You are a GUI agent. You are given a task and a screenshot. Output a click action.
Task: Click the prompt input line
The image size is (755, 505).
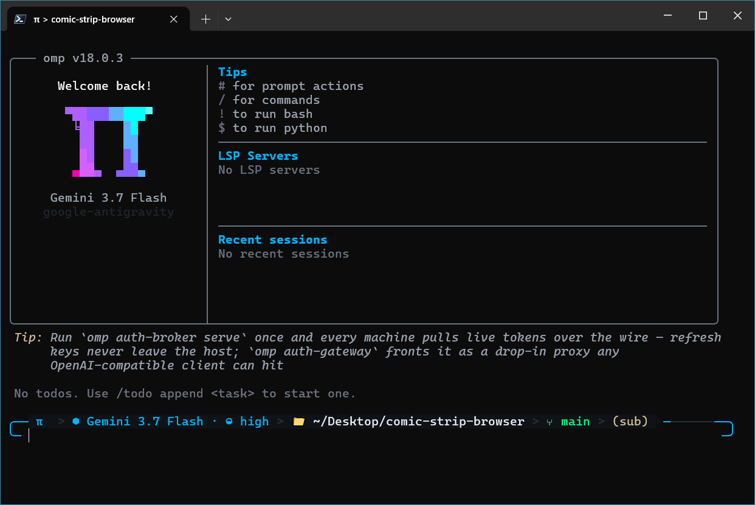tap(371, 435)
